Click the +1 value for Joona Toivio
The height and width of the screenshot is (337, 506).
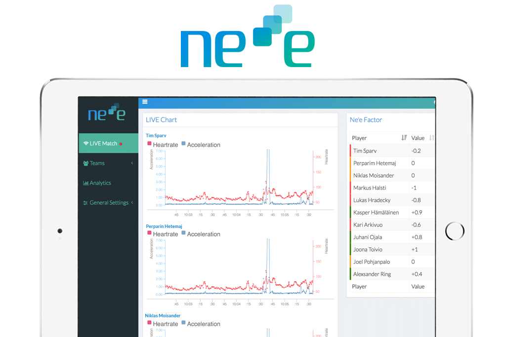415,249
